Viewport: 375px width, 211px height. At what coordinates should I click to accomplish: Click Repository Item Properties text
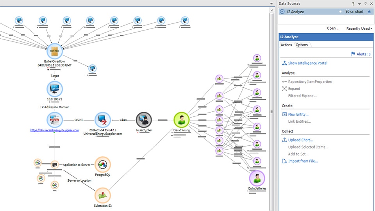310,82
